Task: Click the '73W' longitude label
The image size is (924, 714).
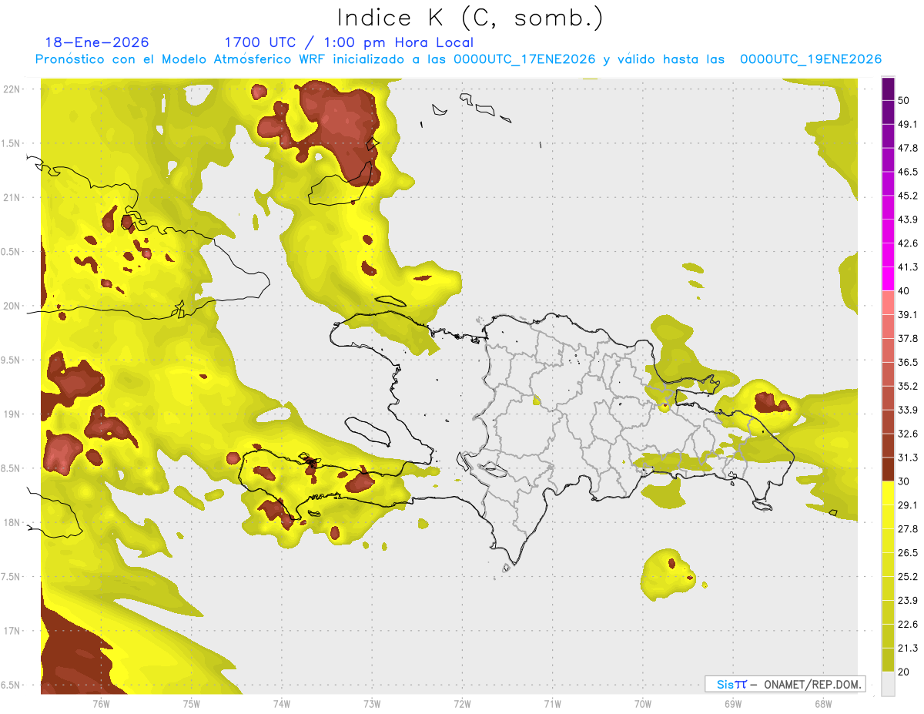Action: pyautogui.click(x=372, y=703)
